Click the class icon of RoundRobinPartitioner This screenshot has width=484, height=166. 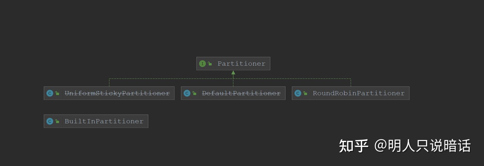point(298,93)
